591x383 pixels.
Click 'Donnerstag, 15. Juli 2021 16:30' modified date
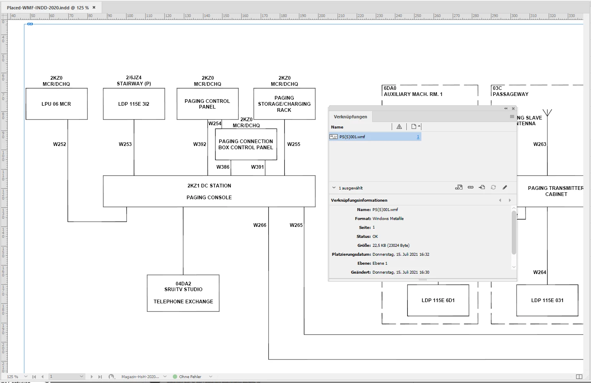(x=401, y=272)
